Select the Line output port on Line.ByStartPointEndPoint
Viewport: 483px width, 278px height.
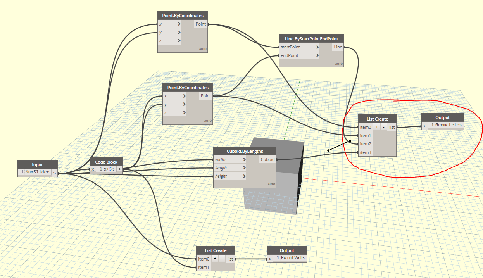pyautogui.click(x=338, y=47)
